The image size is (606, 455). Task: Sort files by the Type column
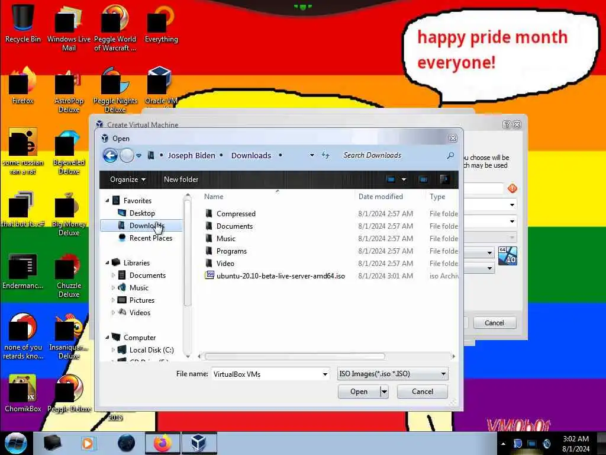pyautogui.click(x=437, y=197)
